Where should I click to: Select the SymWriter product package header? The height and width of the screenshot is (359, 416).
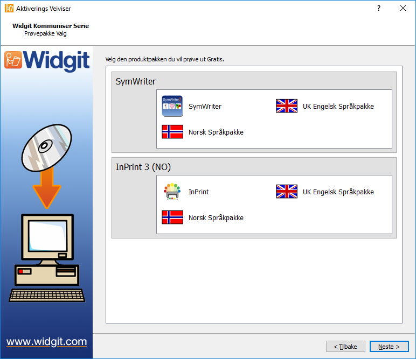[136, 81]
